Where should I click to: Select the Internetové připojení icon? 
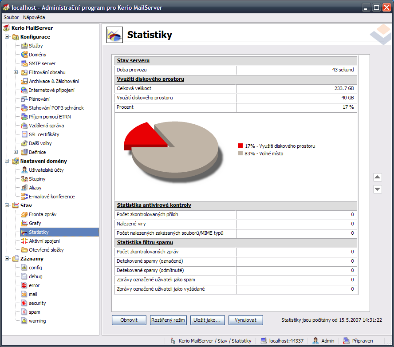click(x=24, y=90)
